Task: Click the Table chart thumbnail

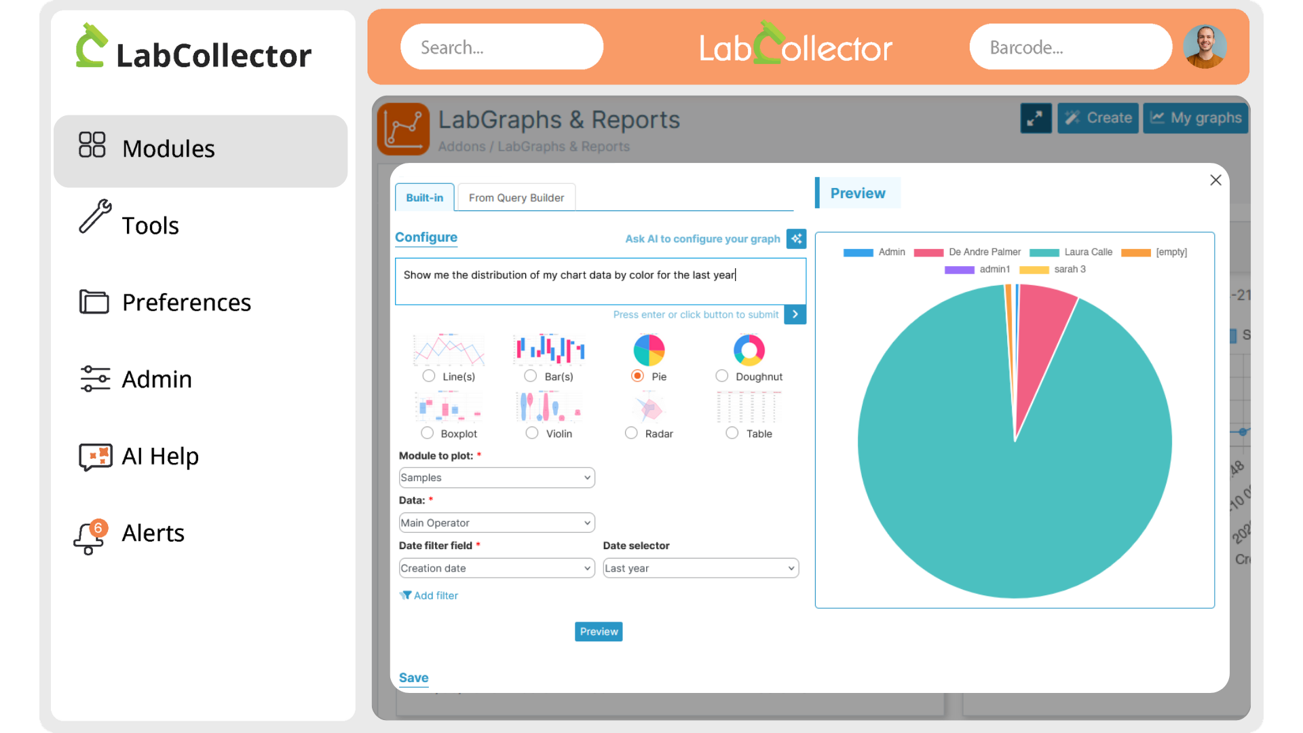Action: (x=749, y=407)
